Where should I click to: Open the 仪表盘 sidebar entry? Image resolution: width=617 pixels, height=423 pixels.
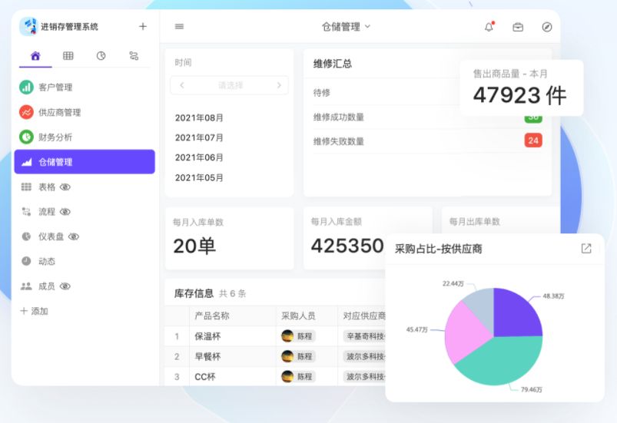[x=51, y=236]
